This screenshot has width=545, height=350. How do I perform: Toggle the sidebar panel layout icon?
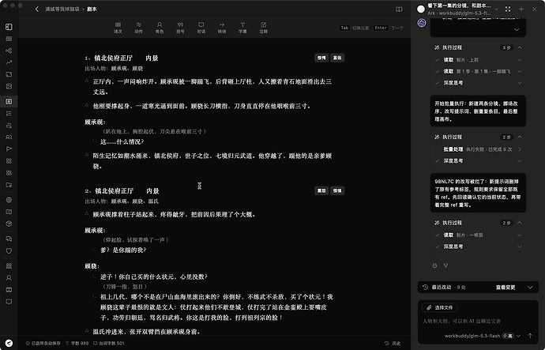point(9,27)
